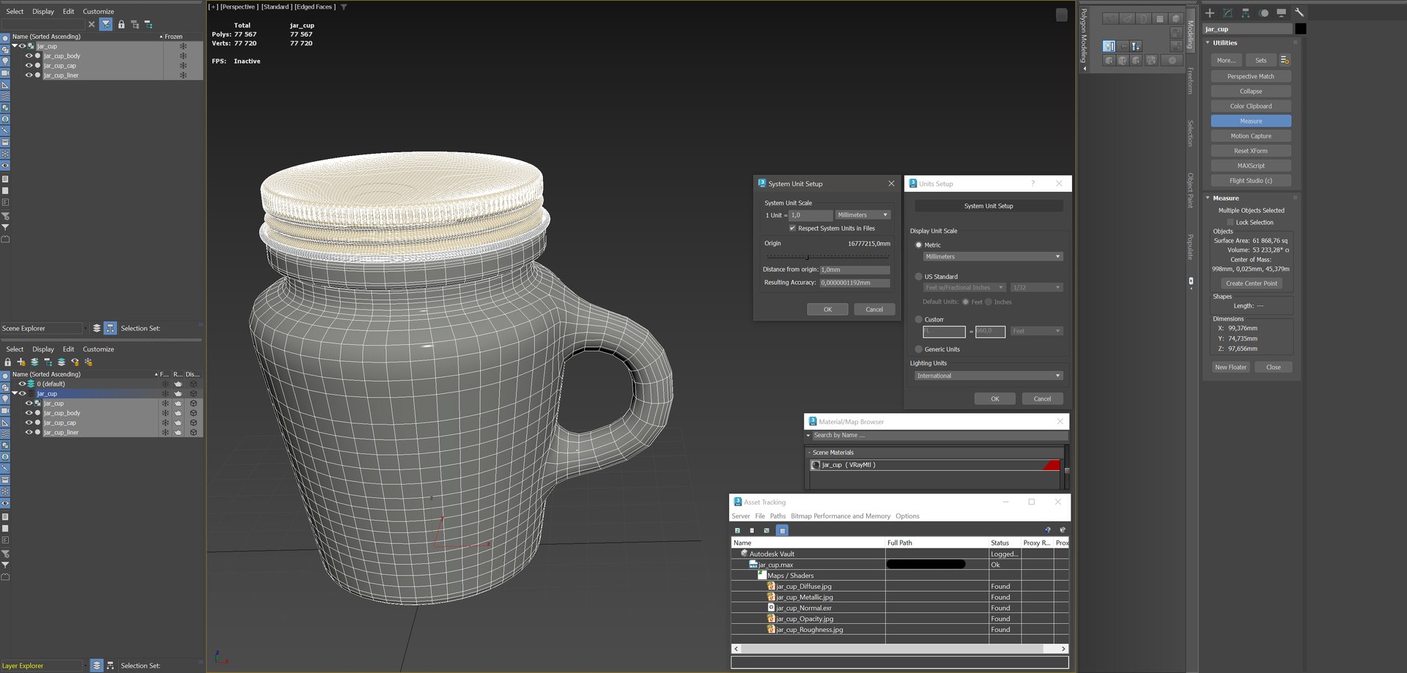Screen dimensions: 1407x673
Task: Uncheck Respect System Units in Files
Action: click(x=792, y=228)
